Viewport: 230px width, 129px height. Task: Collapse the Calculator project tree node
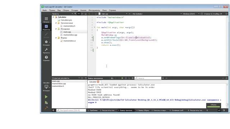tap(54, 17)
